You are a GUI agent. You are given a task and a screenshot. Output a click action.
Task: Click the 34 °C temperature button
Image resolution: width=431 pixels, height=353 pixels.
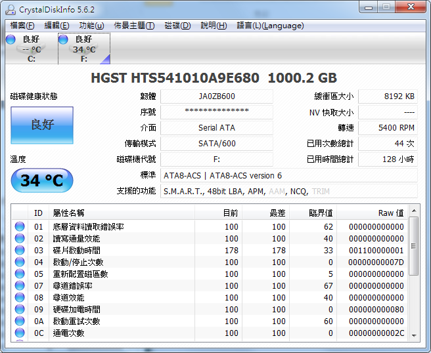click(x=42, y=180)
